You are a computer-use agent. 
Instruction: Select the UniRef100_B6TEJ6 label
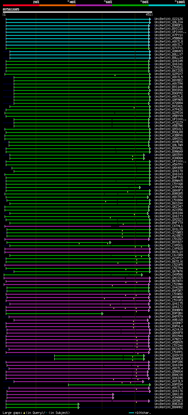tap(169, 261)
